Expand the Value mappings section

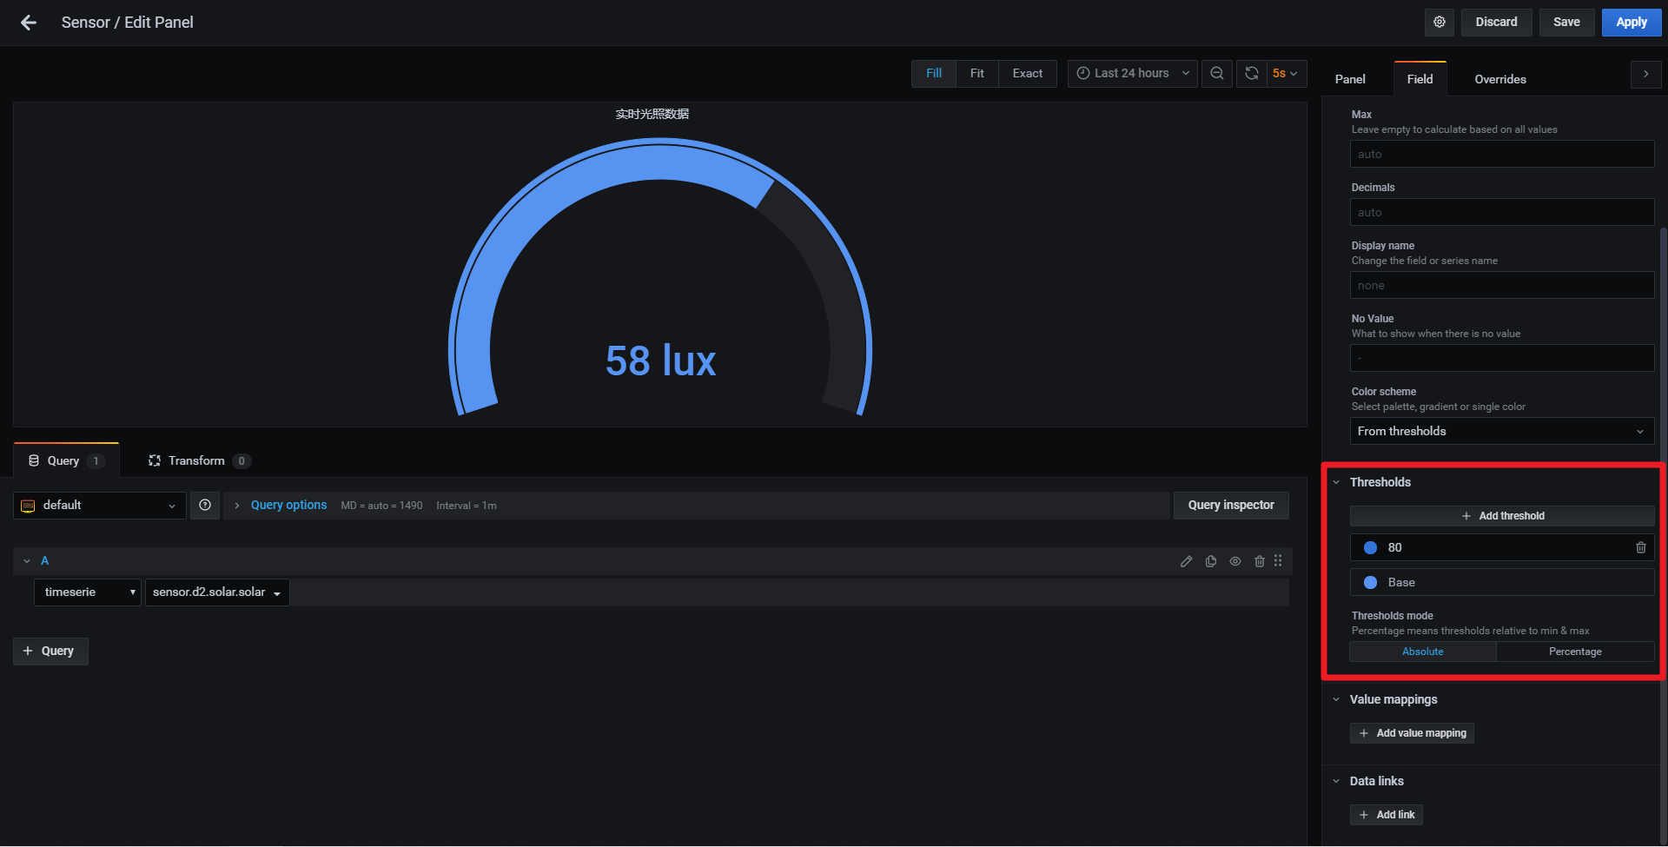point(1337,699)
